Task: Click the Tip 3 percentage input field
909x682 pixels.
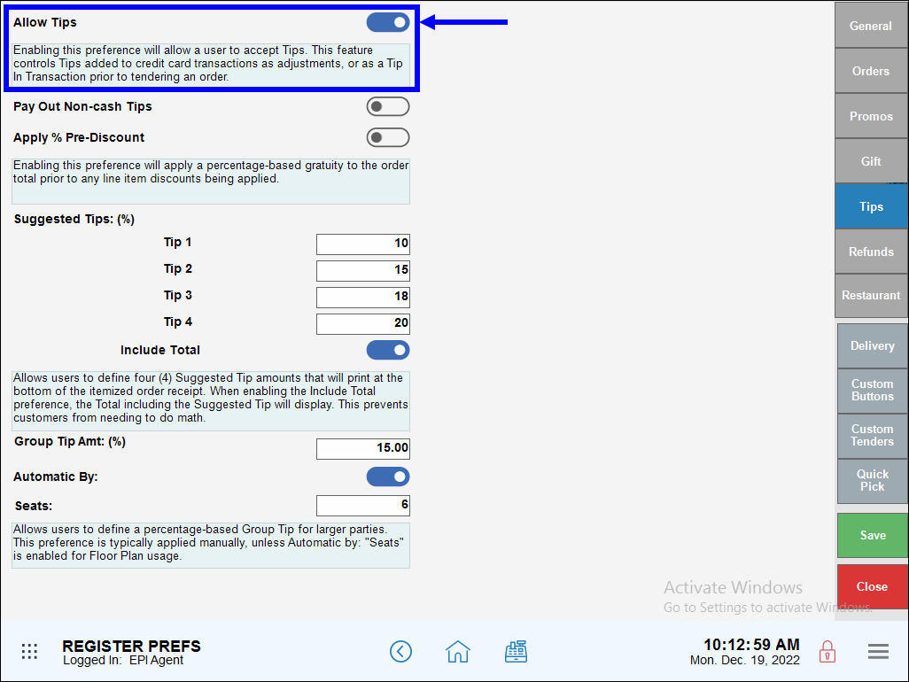Action: pyautogui.click(x=362, y=297)
